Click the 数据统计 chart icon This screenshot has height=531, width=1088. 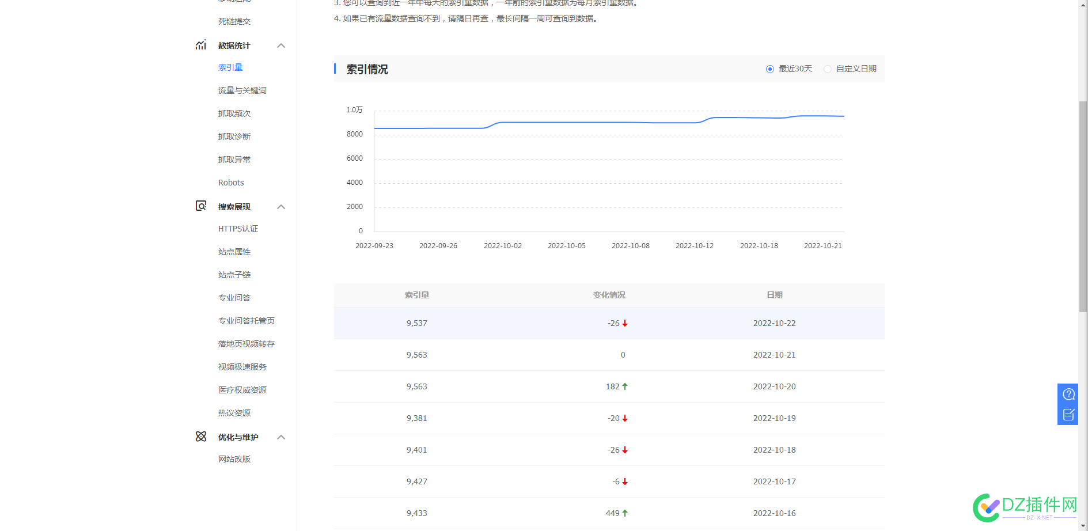point(200,45)
